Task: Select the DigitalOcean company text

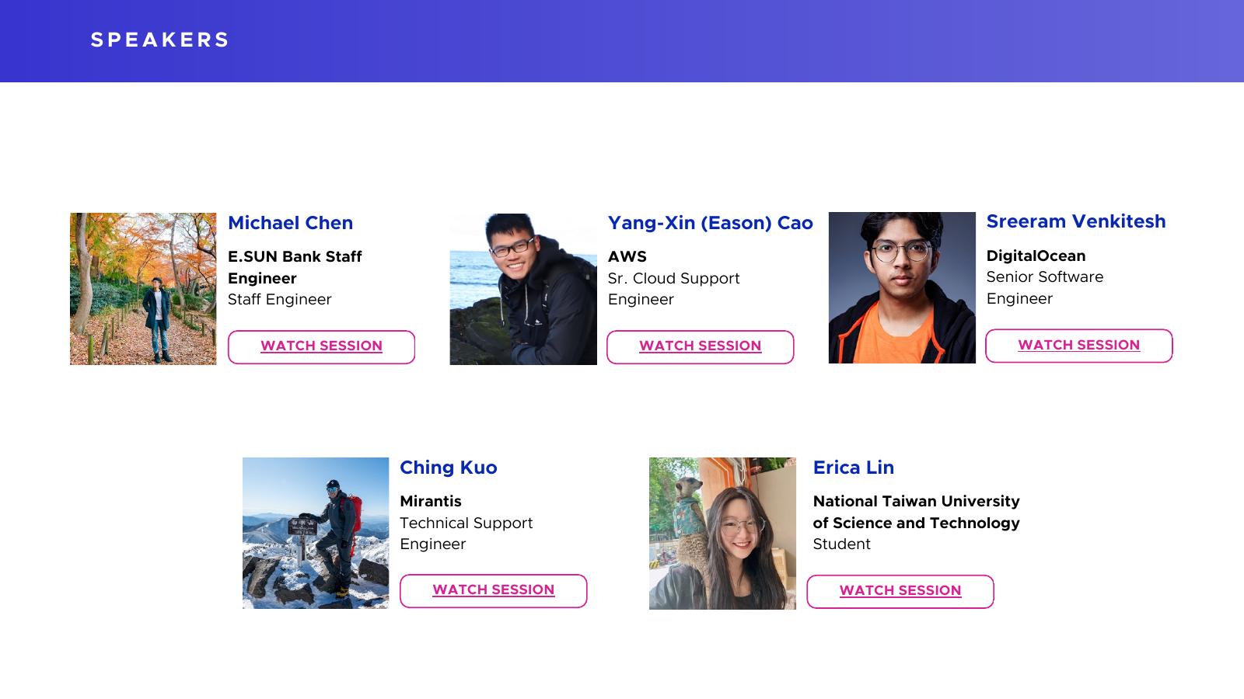Action: 1036,256
